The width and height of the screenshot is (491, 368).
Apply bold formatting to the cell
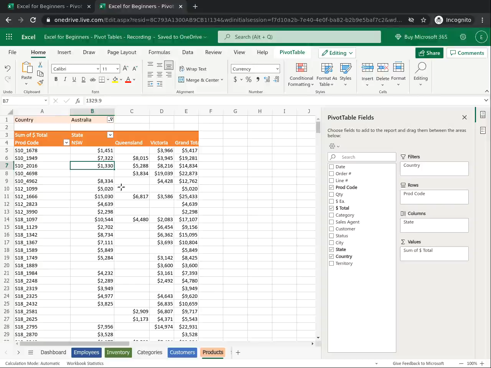pyautogui.click(x=56, y=79)
